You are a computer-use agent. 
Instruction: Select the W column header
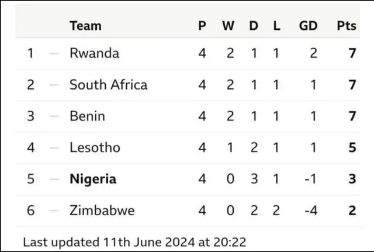[x=228, y=26]
